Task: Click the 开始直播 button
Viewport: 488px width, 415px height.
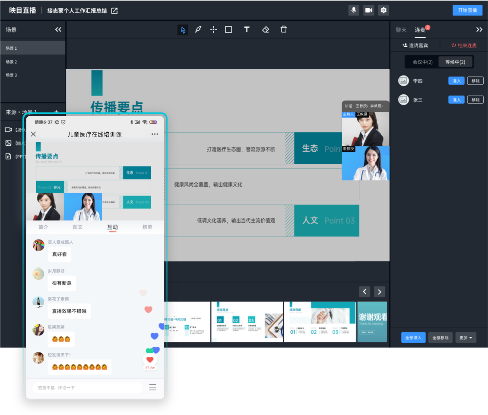Action: point(467,10)
